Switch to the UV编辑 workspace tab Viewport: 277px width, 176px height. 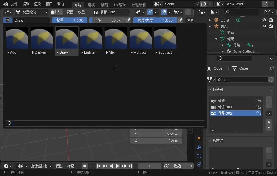[120, 5]
